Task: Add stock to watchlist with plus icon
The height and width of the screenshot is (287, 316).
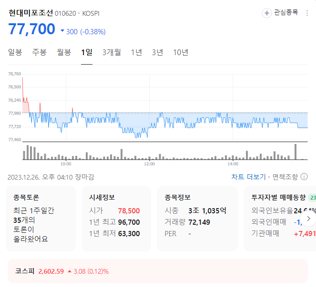Action: point(266,13)
